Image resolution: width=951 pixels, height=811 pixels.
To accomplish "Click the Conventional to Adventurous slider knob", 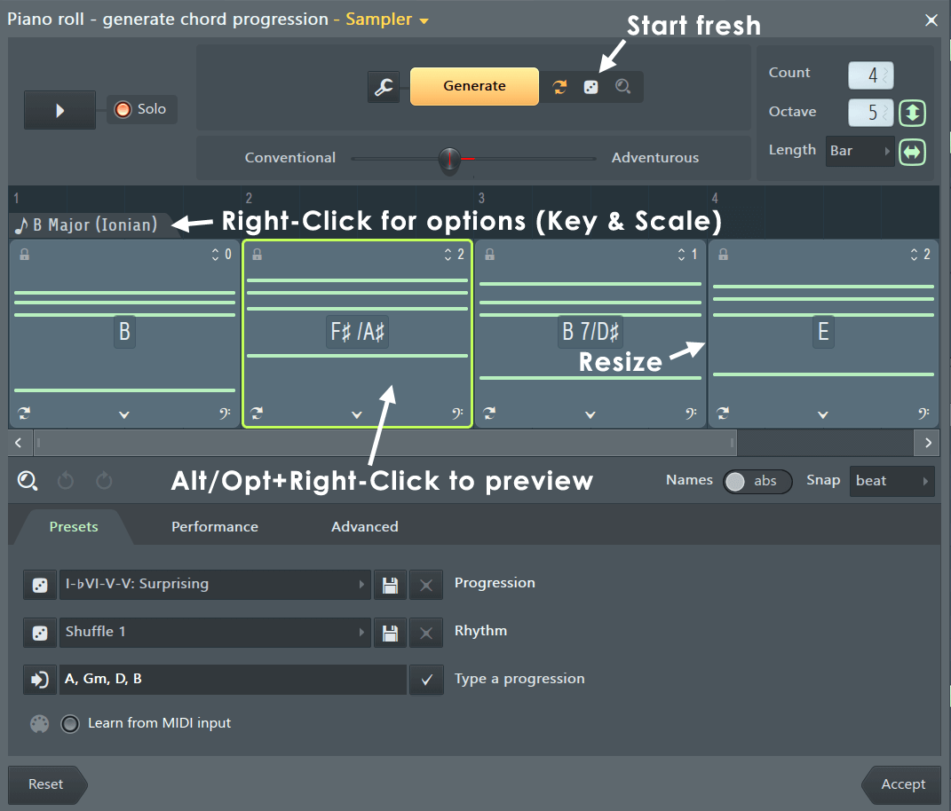I will point(450,159).
